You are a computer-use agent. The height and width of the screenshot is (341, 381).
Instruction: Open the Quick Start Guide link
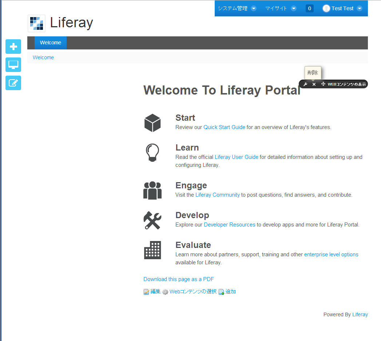(x=224, y=127)
